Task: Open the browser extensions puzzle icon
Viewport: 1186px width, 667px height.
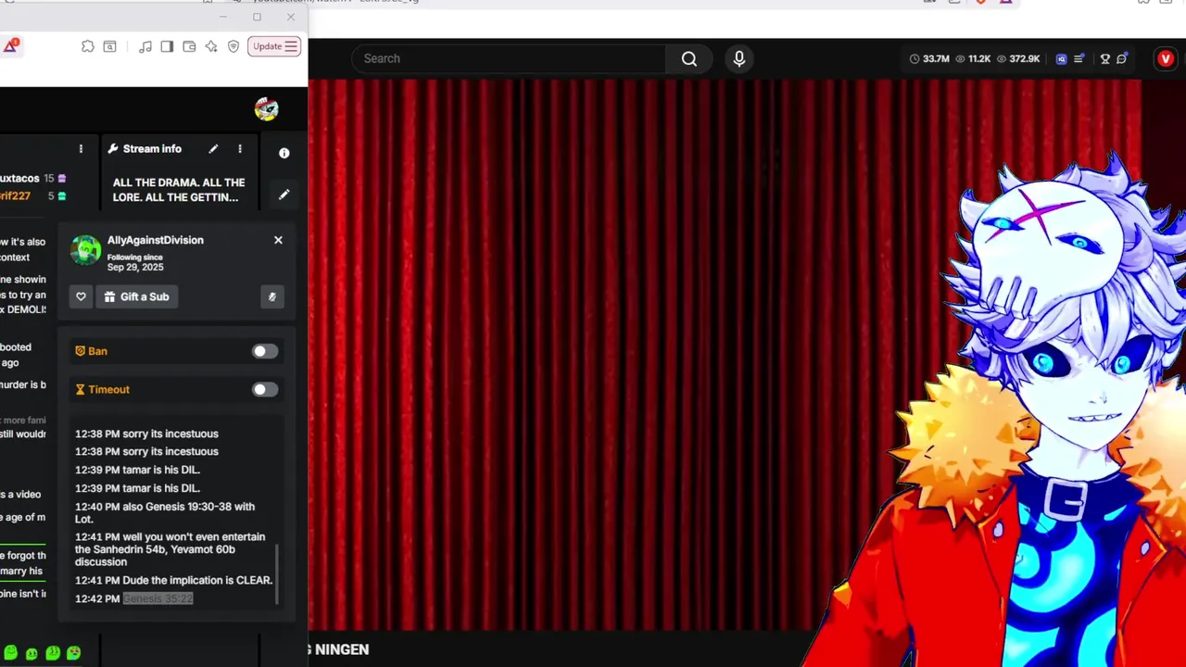Action: [x=88, y=46]
